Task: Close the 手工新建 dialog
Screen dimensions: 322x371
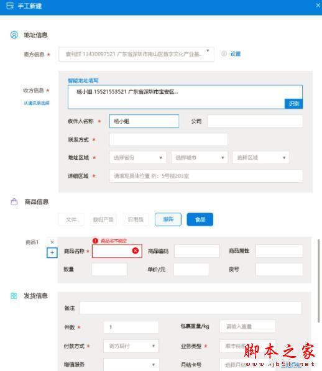Action: pyautogui.click(x=318, y=6)
